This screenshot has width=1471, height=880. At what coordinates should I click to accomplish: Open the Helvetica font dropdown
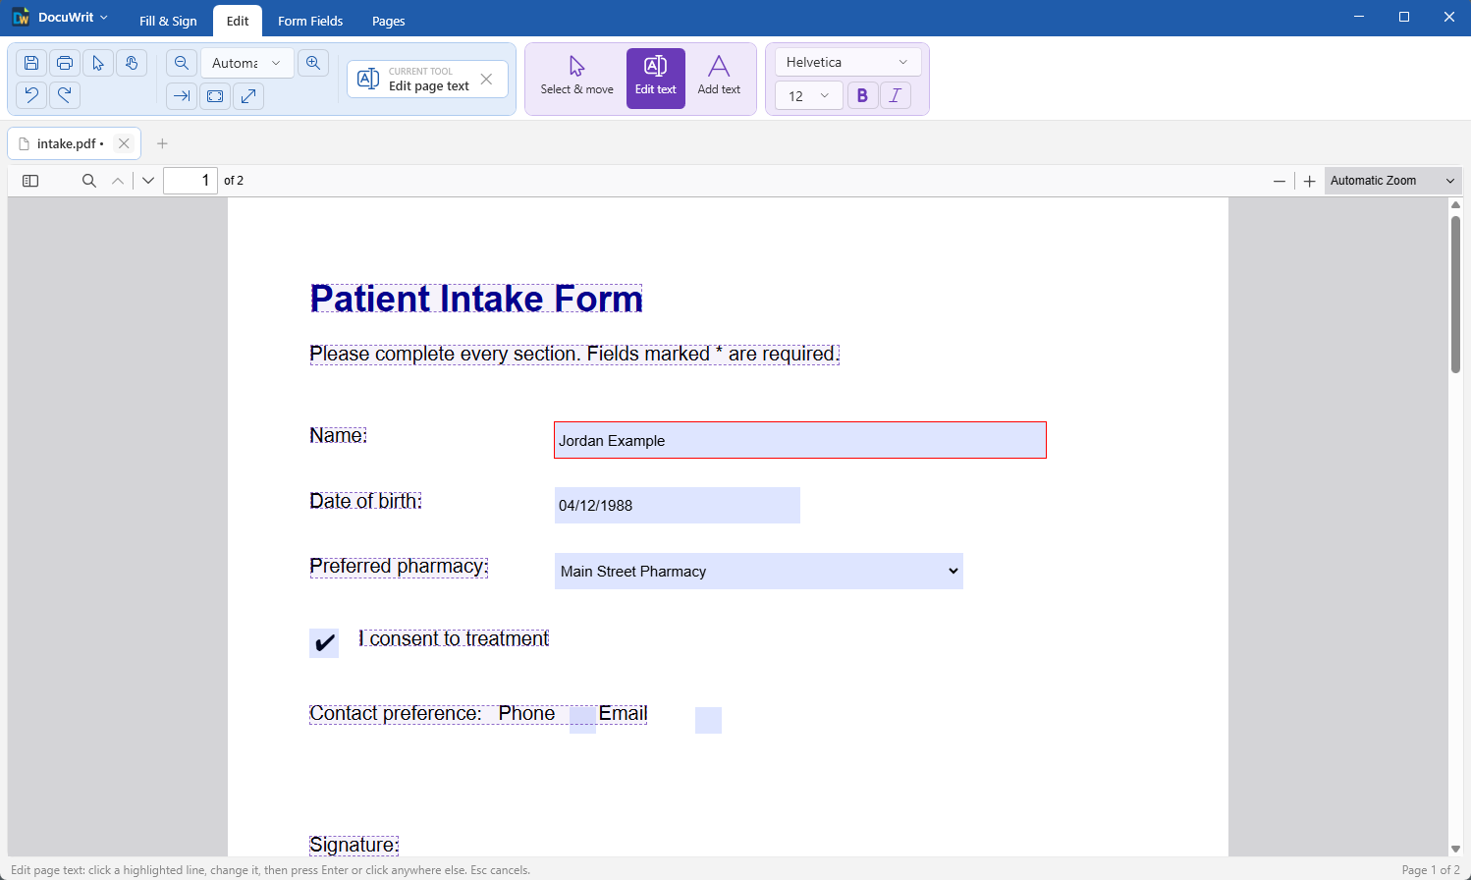point(848,62)
